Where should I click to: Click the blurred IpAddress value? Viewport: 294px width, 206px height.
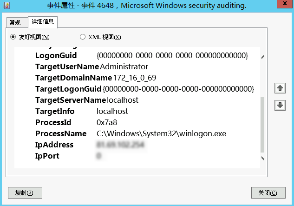coord(120,145)
